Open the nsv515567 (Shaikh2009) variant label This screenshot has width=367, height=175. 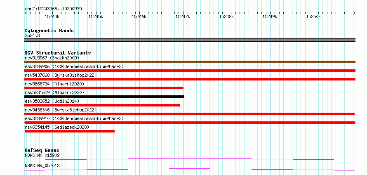[x=52, y=58]
